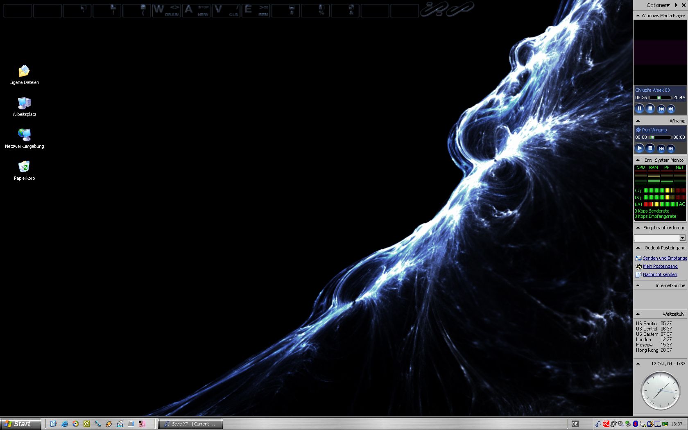Click the Winamp previous track button

pyautogui.click(x=661, y=148)
